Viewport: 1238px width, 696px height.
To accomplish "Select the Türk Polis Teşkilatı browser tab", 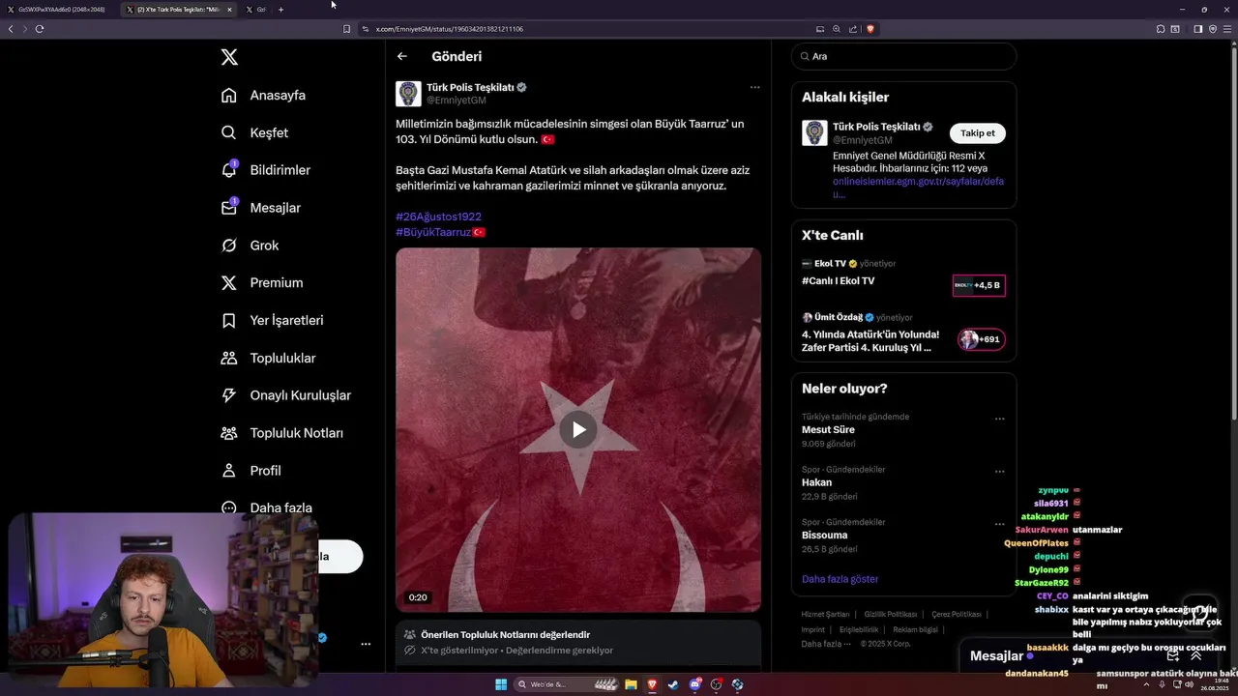I will pyautogui.click(x=178, y=10).
